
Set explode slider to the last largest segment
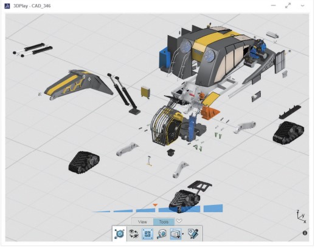pyautogui.click(x=213, y=209)
